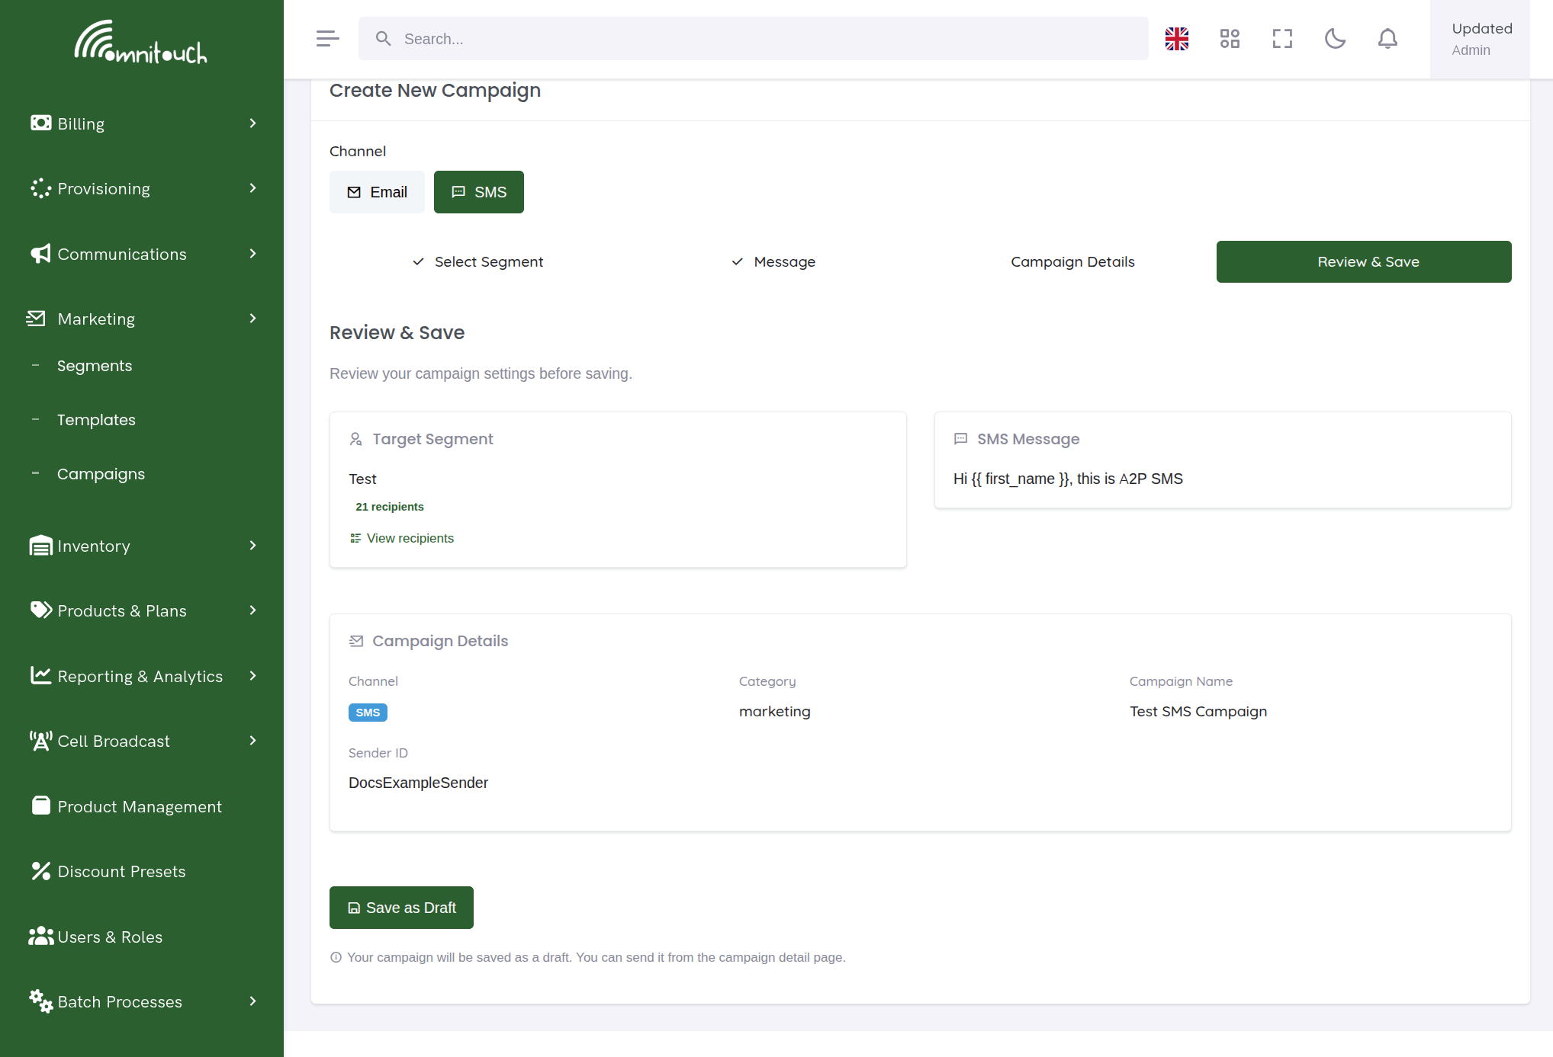The width and height of the screenshot is (1553, 1057).
Task: Click Save as Draft button
Action: [401, 908]
